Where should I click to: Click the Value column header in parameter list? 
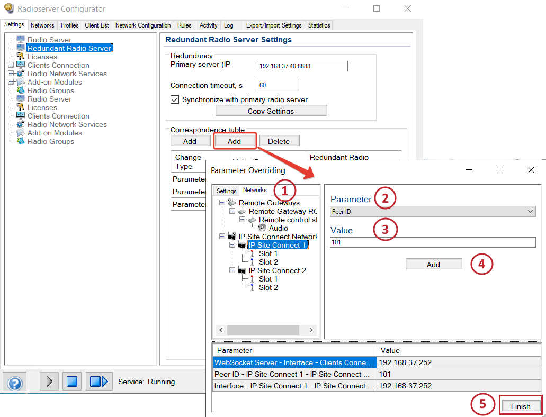coord(459,350)
